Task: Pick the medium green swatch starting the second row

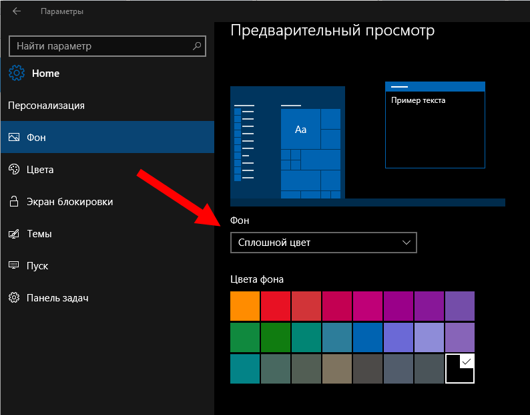Action: (x=245, y=337)
